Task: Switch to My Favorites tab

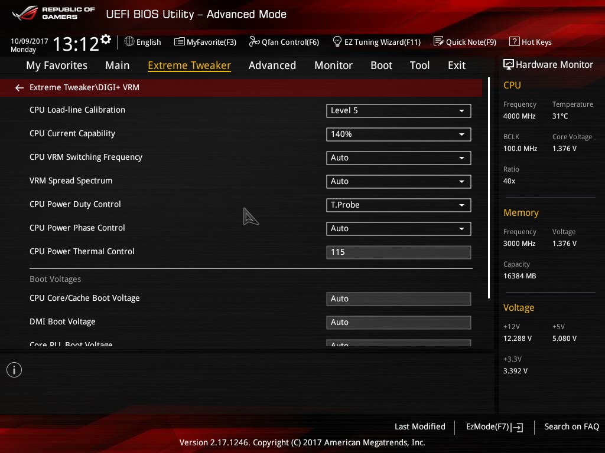Action: coord(57,65)
